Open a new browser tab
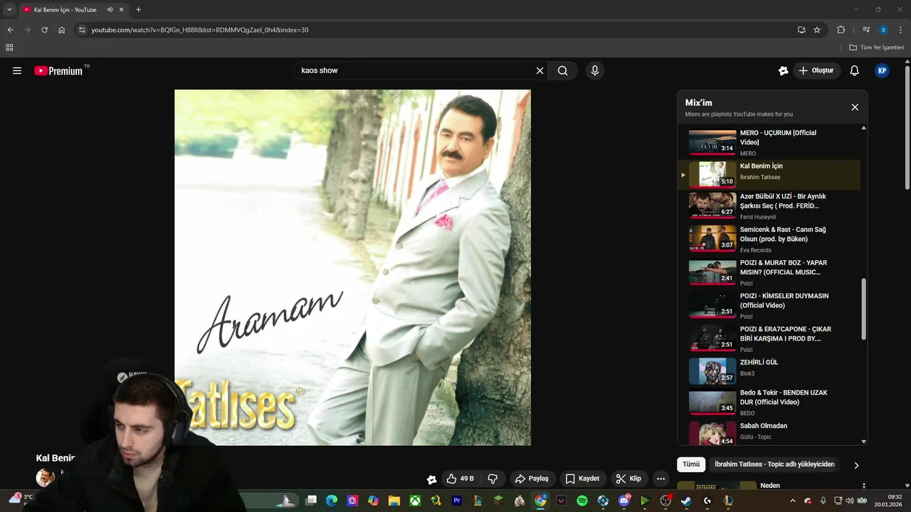Viewport: 911px width, 512px height. (138, 10)
